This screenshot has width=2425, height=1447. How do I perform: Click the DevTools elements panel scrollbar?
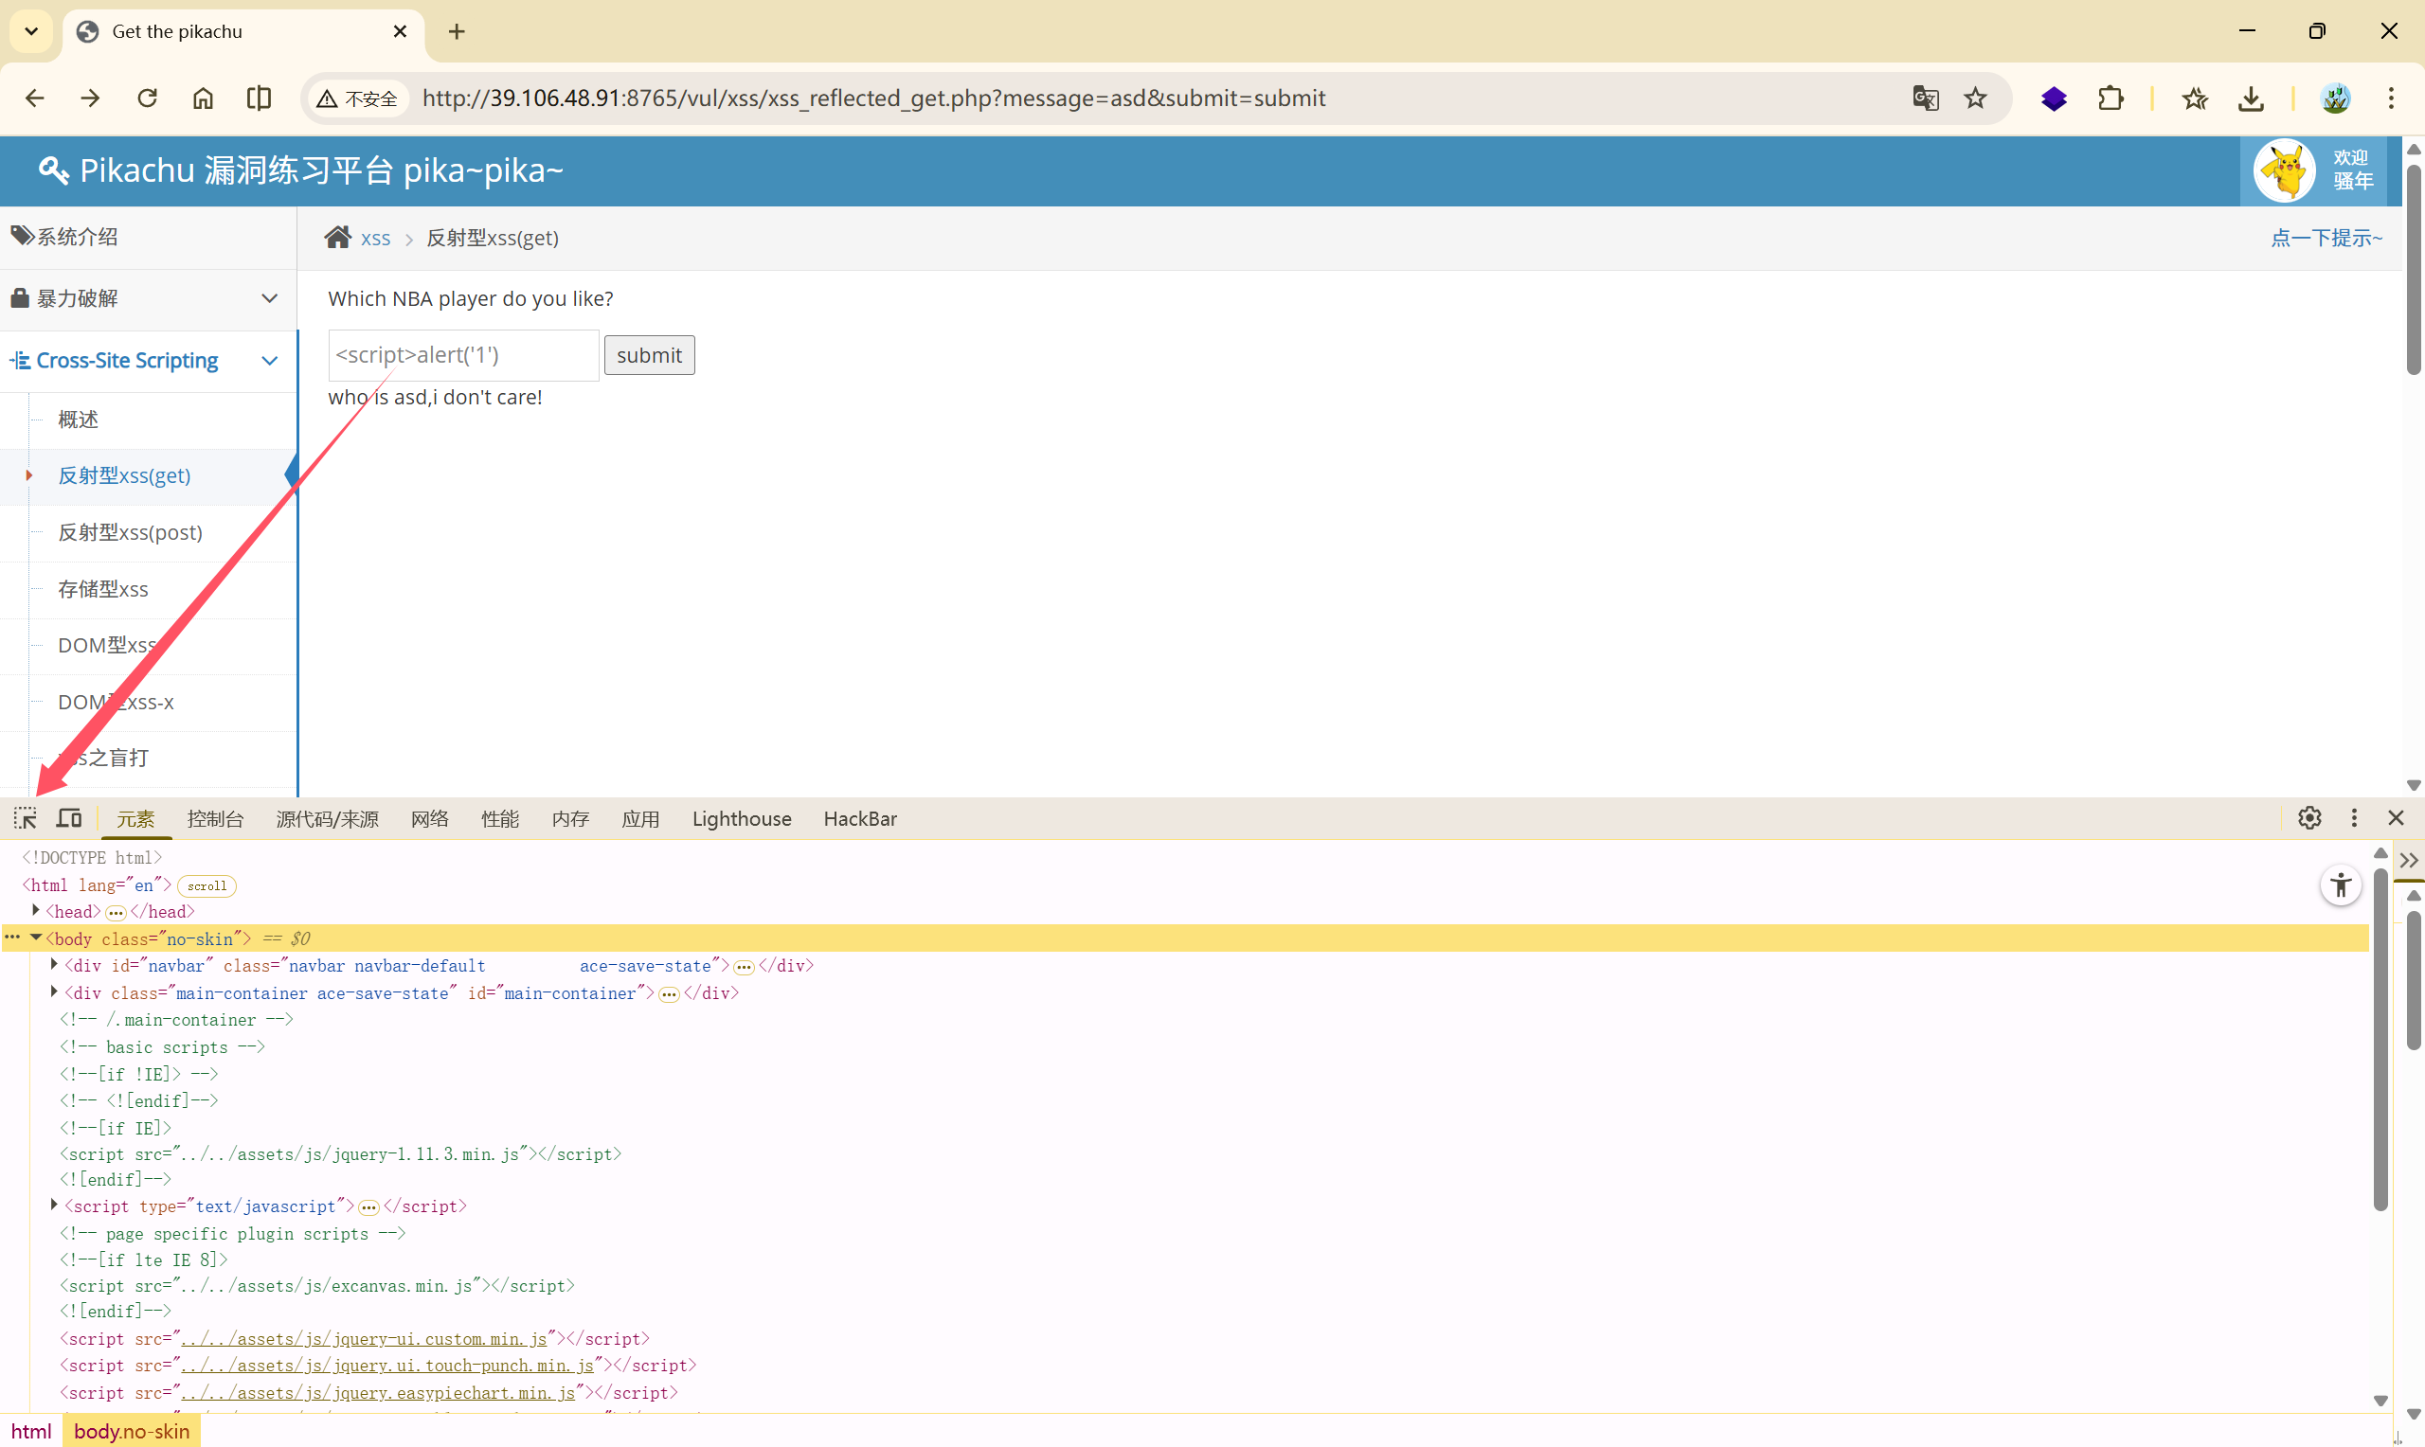(x=2380, y=1039)
